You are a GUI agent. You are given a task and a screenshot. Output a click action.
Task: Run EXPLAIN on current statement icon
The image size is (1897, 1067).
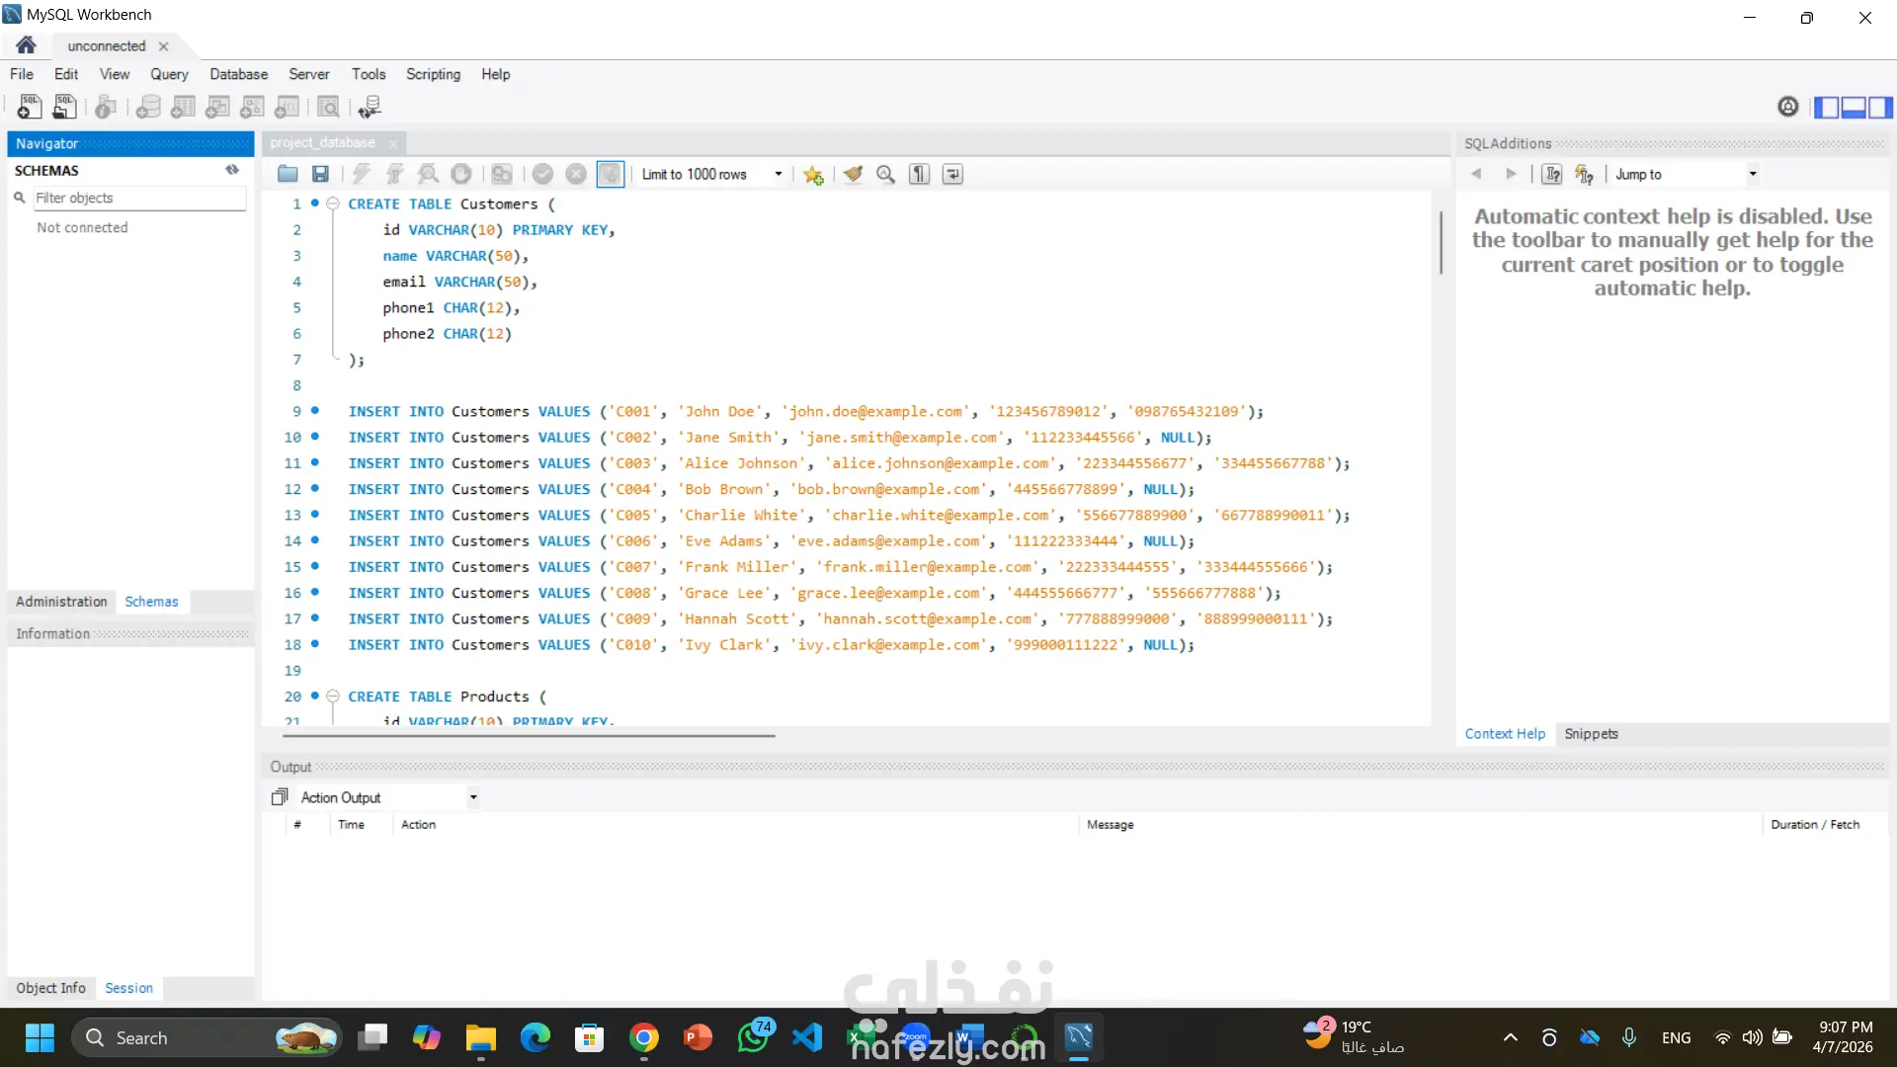coord(428,174)
